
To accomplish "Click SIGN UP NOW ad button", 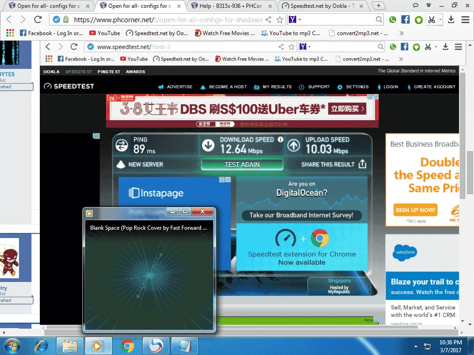I will coord(415,210).
